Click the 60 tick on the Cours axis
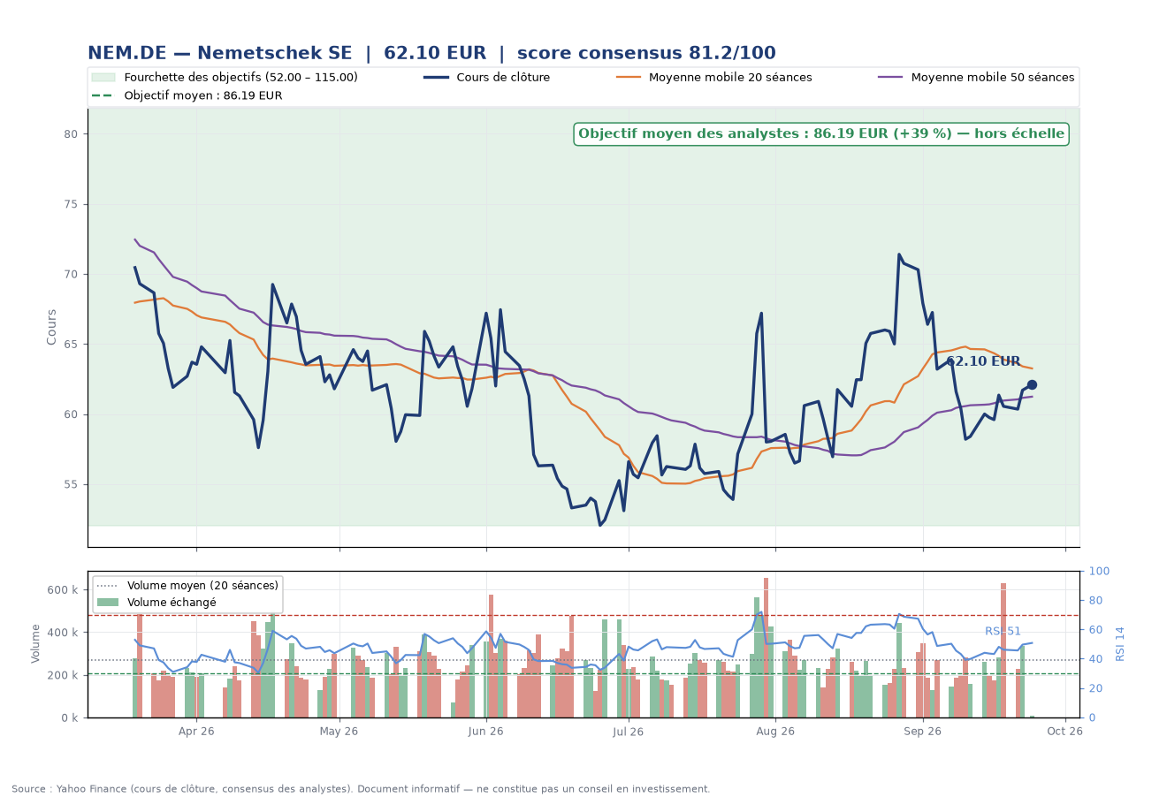The width and height of the screenshot is (1167, 797). [x=72, y=414]
